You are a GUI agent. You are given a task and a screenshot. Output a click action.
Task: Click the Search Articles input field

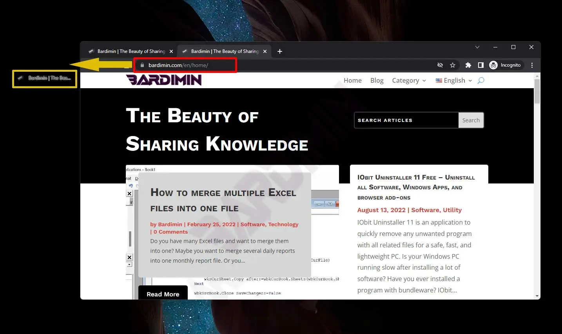point(406,120)
